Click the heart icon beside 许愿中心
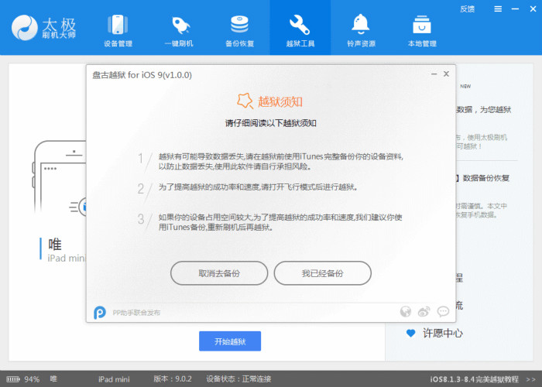542x387 pixels. [x=410, y=334]
